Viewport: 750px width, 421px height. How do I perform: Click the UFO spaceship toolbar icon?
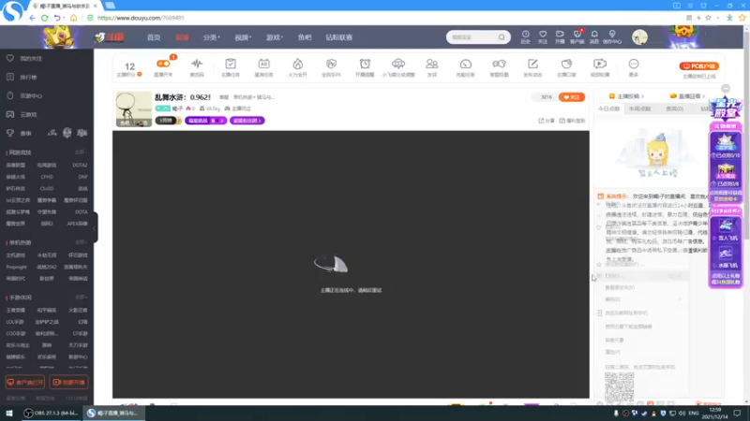[397, 64]
